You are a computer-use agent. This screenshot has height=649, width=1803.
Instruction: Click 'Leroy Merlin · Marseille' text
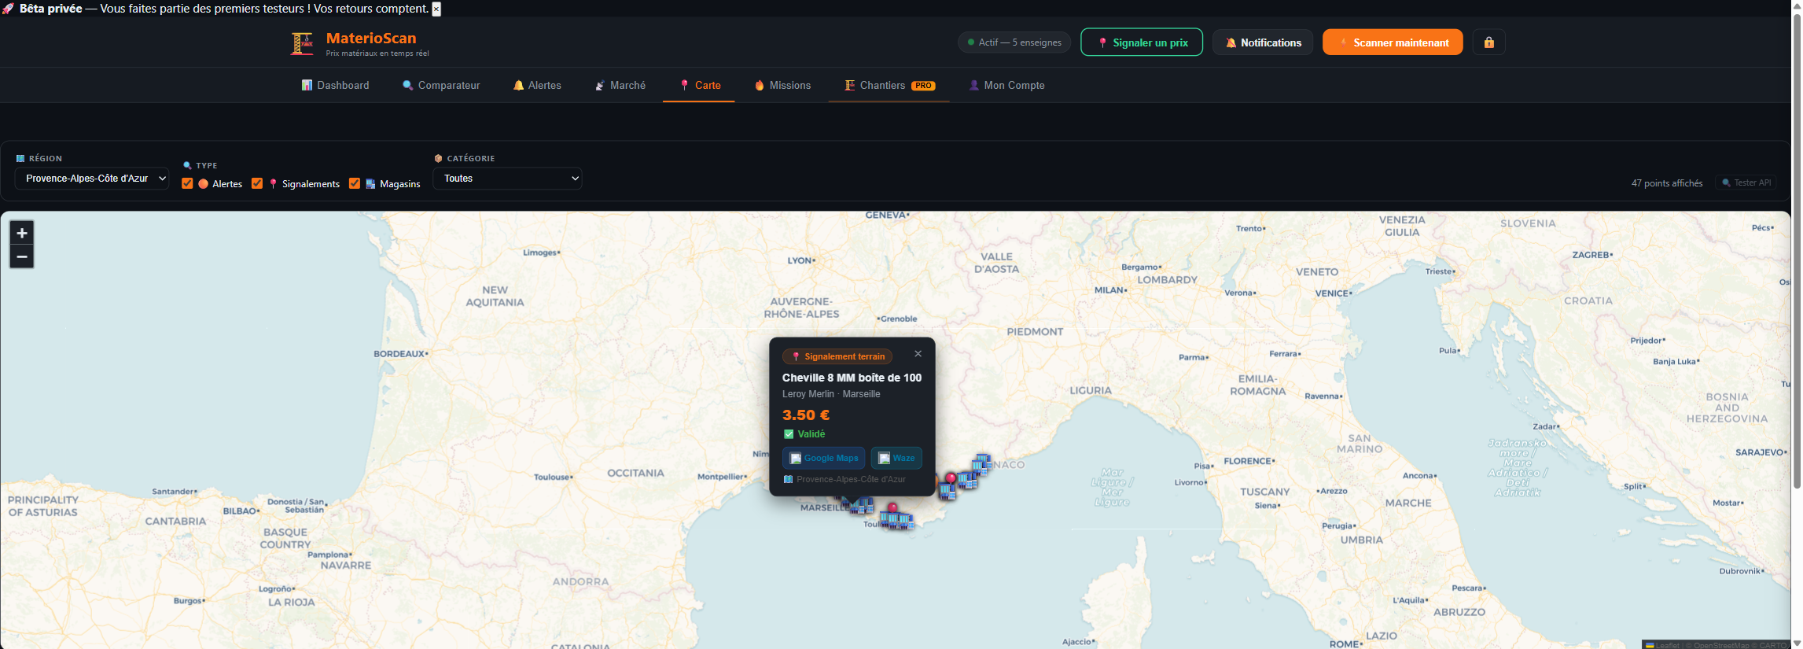[x=831, y=394]
